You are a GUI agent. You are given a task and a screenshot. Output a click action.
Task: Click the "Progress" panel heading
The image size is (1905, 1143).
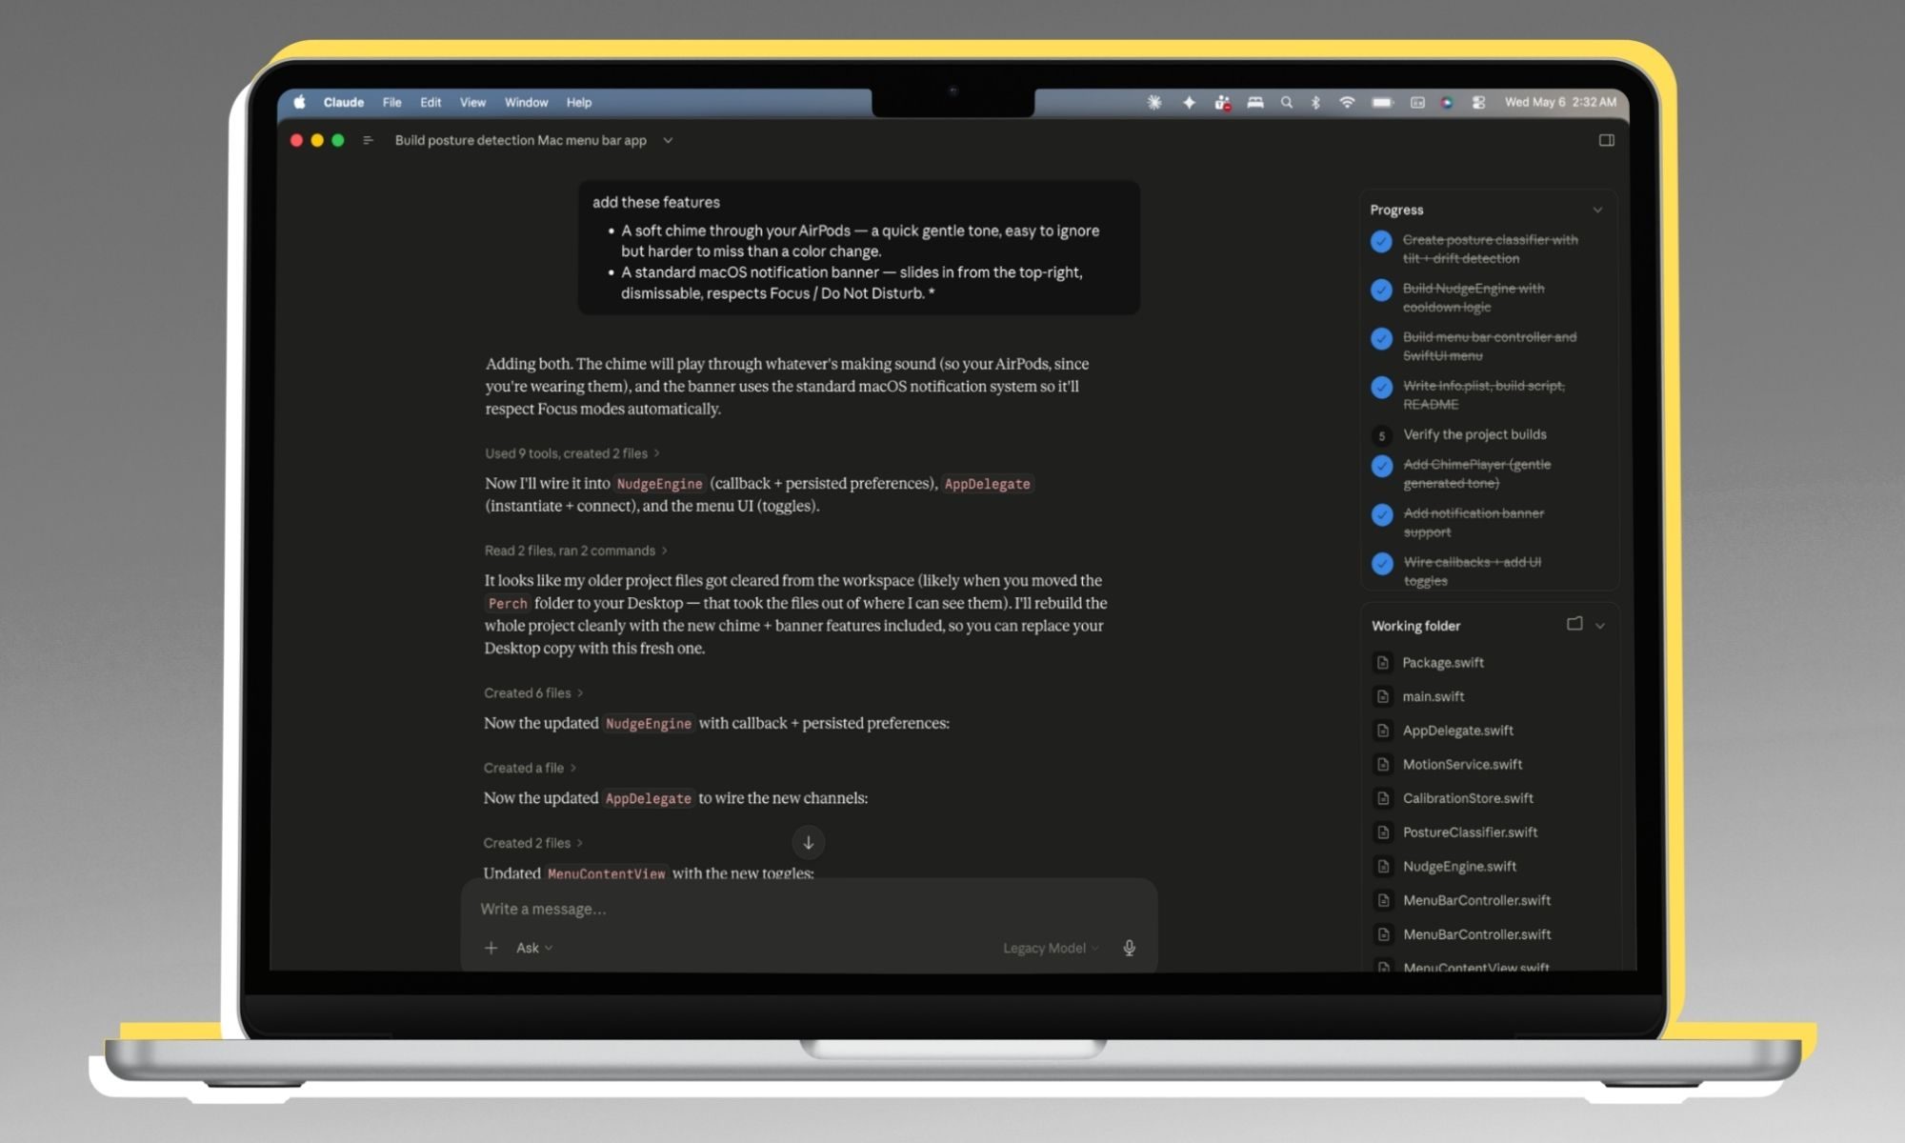pos(1396,210)
